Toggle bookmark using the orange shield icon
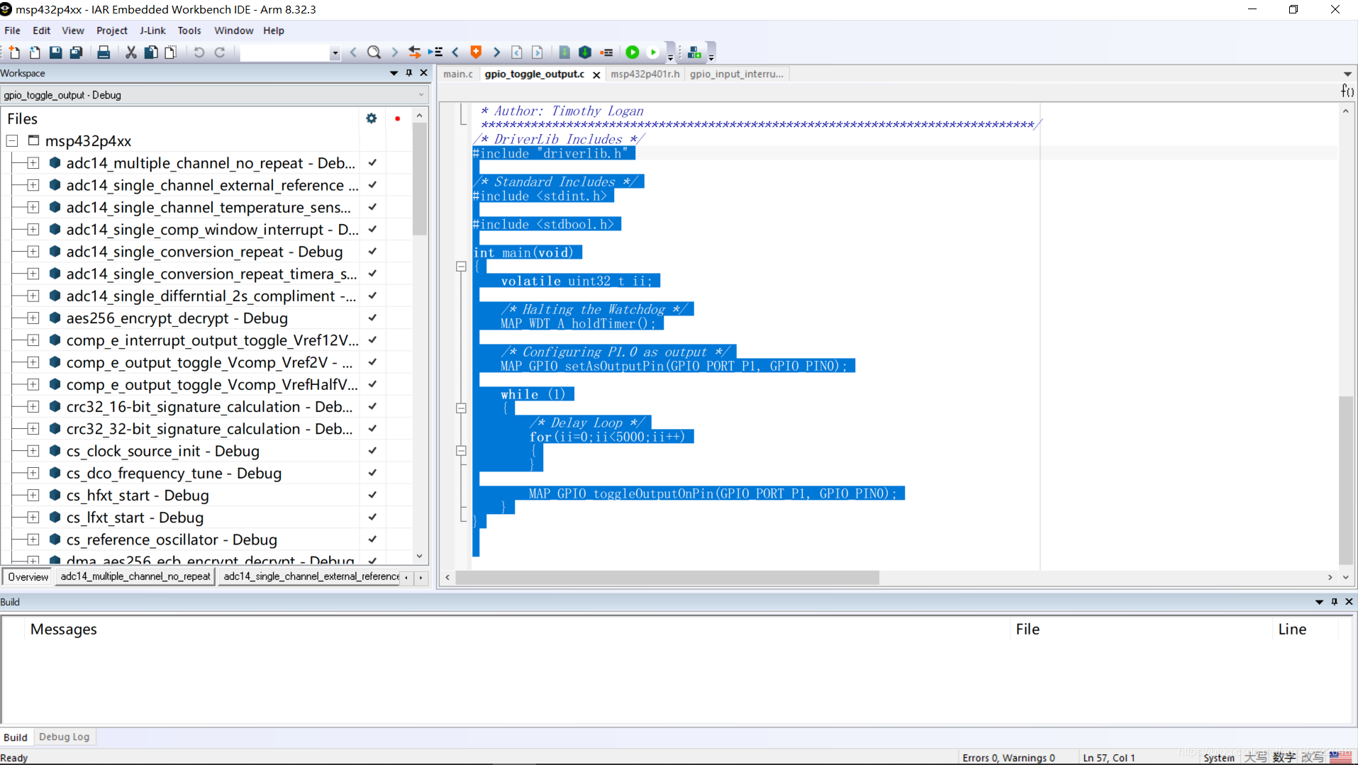The width and height of the screenshot is (1358, 765). coord(476,52)
